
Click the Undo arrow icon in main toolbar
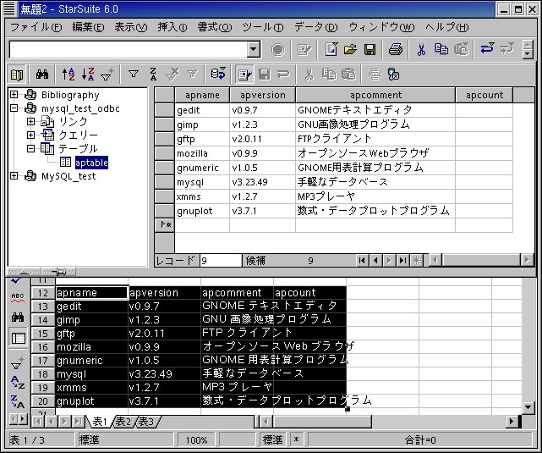[x=487, y=49]
